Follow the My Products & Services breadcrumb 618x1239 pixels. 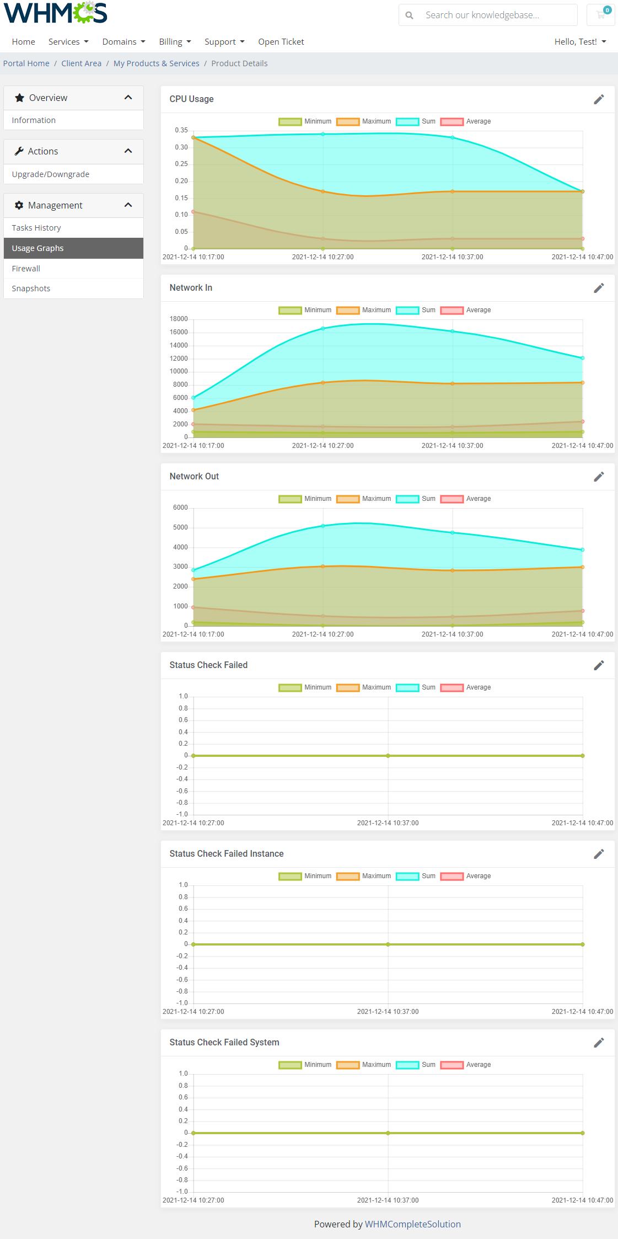157,63
